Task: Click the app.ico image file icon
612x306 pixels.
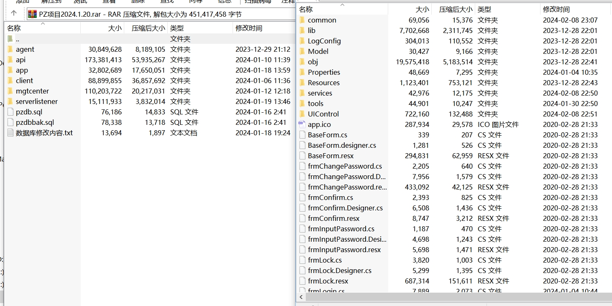Action: click(x=302, y=124)
